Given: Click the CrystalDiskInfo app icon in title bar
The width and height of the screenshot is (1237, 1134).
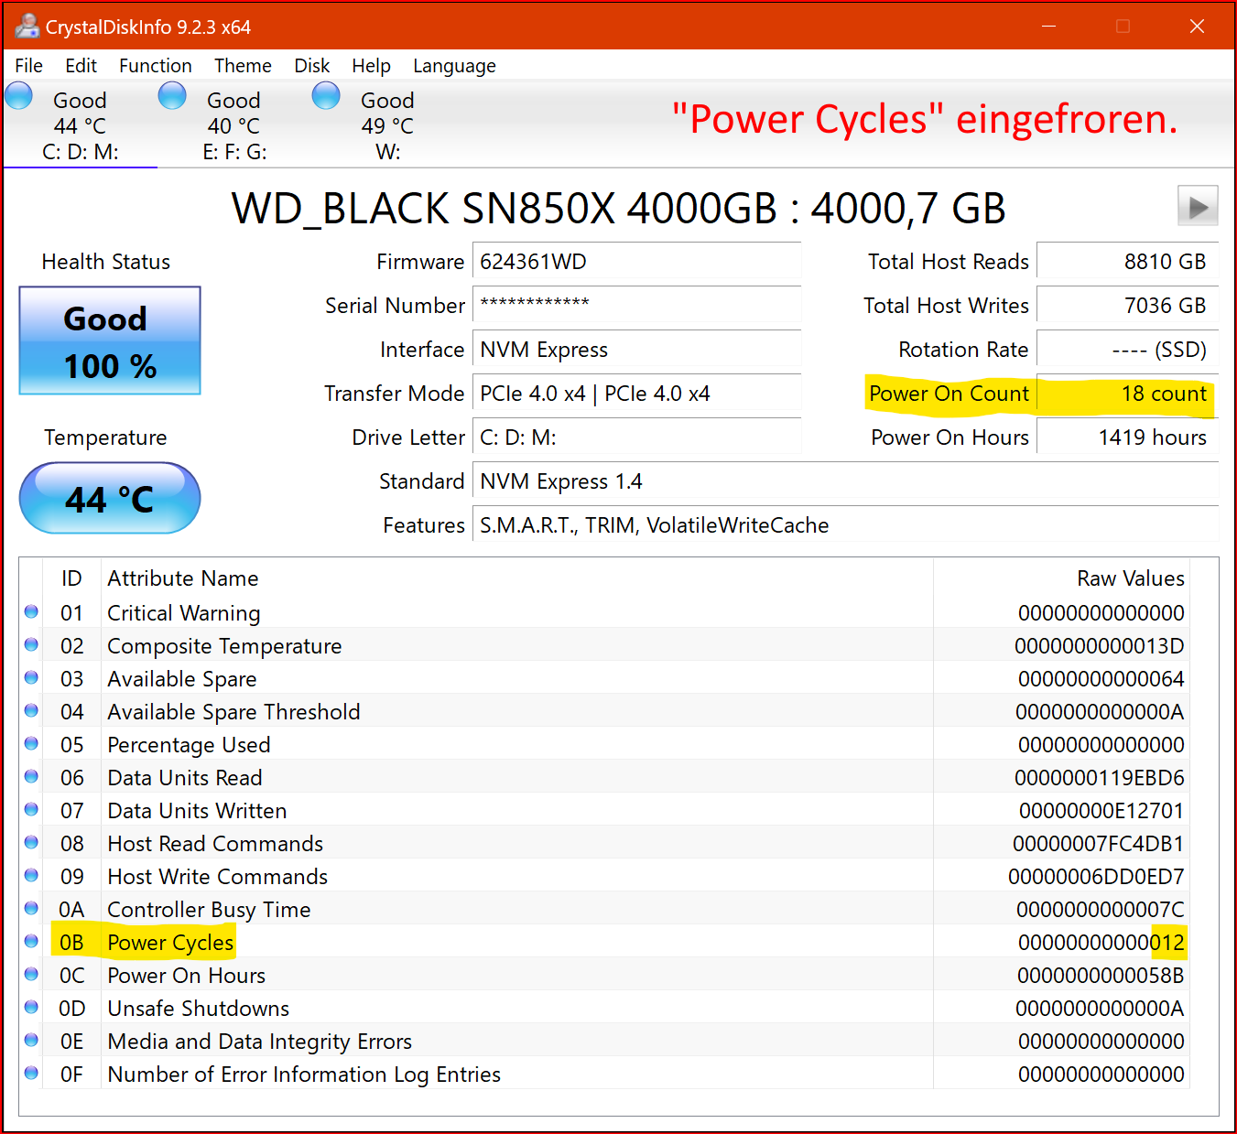Looking at the screenshot, I should coord(27,26).
